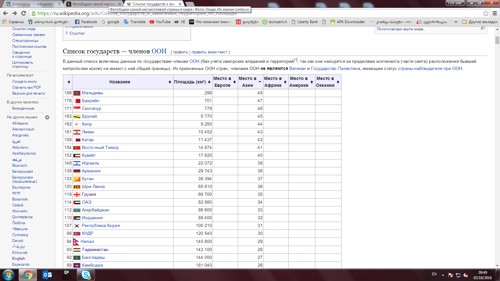Click the править edit section link
The height and width of the screenshot is (281, 500).
[x=181, y=52]
